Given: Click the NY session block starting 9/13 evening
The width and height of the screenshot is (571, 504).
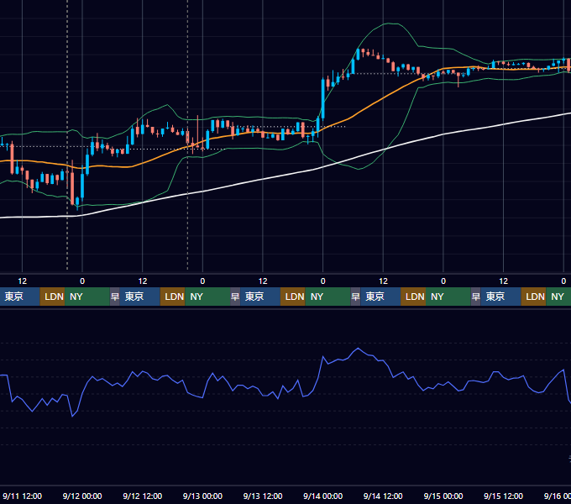Looking at the screenshot, I should 327,297.
